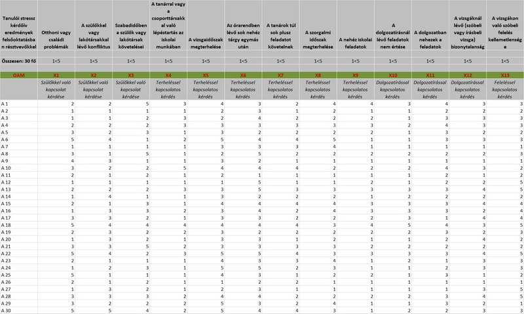Select the X4 score in row A 10
The height and width of the screenshot is (314, 524).
pyautogui.click(x=168, y=168)
